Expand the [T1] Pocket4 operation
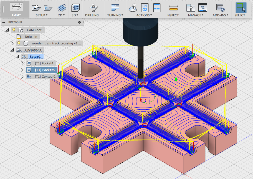The image size is (253, 179). [x=22, y=63]
